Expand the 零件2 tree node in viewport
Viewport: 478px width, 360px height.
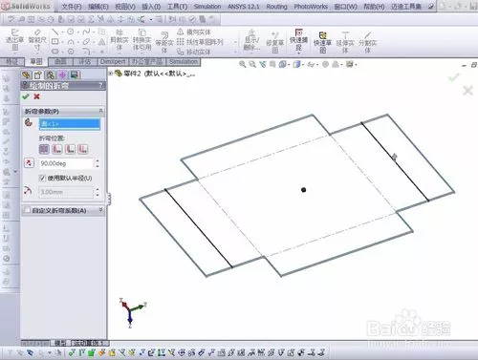pos(111,74)
